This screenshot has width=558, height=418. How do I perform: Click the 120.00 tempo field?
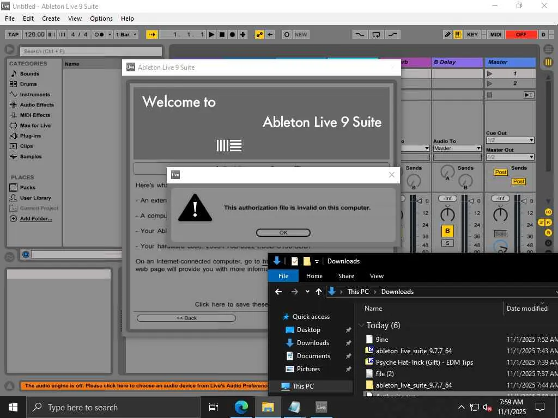click(34, 34)
